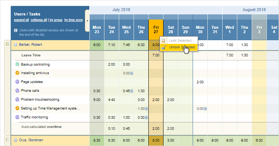Click Barber's 7:10 total on Tue 24
The width and height of the screenshot is (279, 146).
(111, 45)
